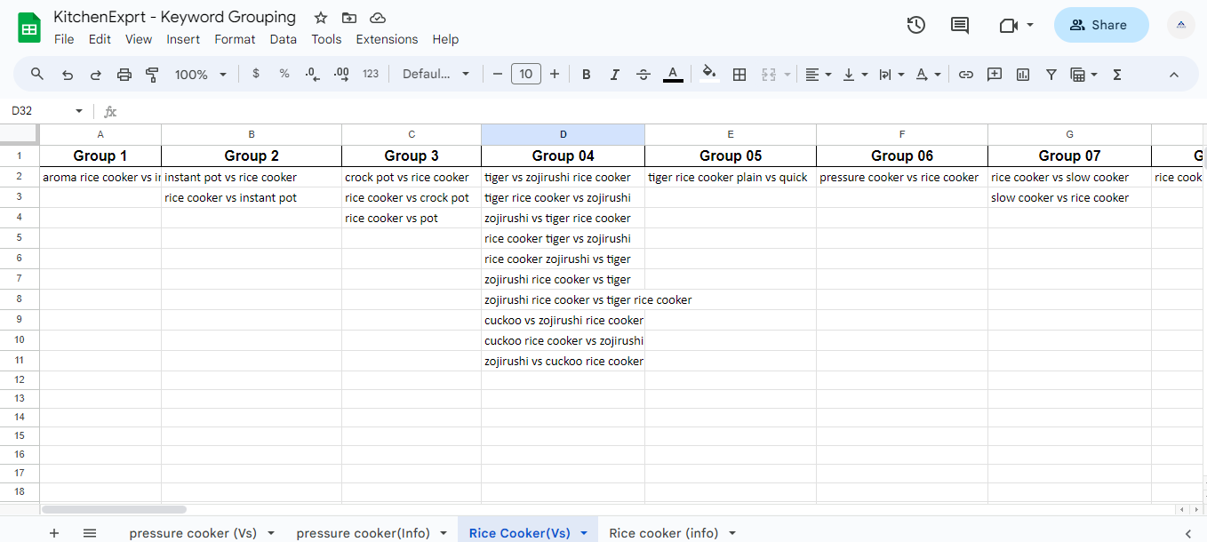This screenshot has height=542, width=1207.
Task: Open the horizontal align dropdown
Action: [818, 75]
